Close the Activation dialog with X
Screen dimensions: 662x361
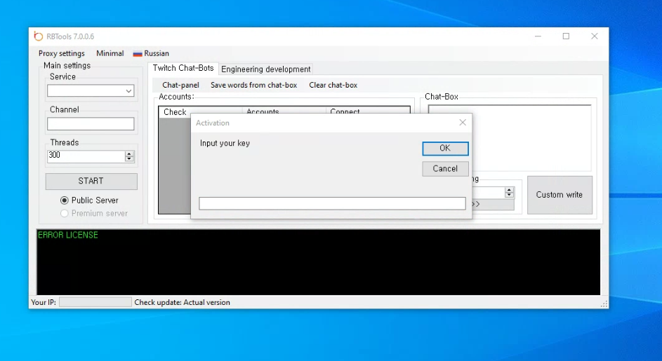(x=462, y=123)
